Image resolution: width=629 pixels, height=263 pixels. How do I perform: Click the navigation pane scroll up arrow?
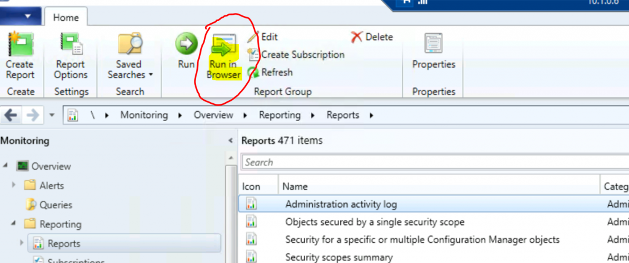(x=230, y=157)
